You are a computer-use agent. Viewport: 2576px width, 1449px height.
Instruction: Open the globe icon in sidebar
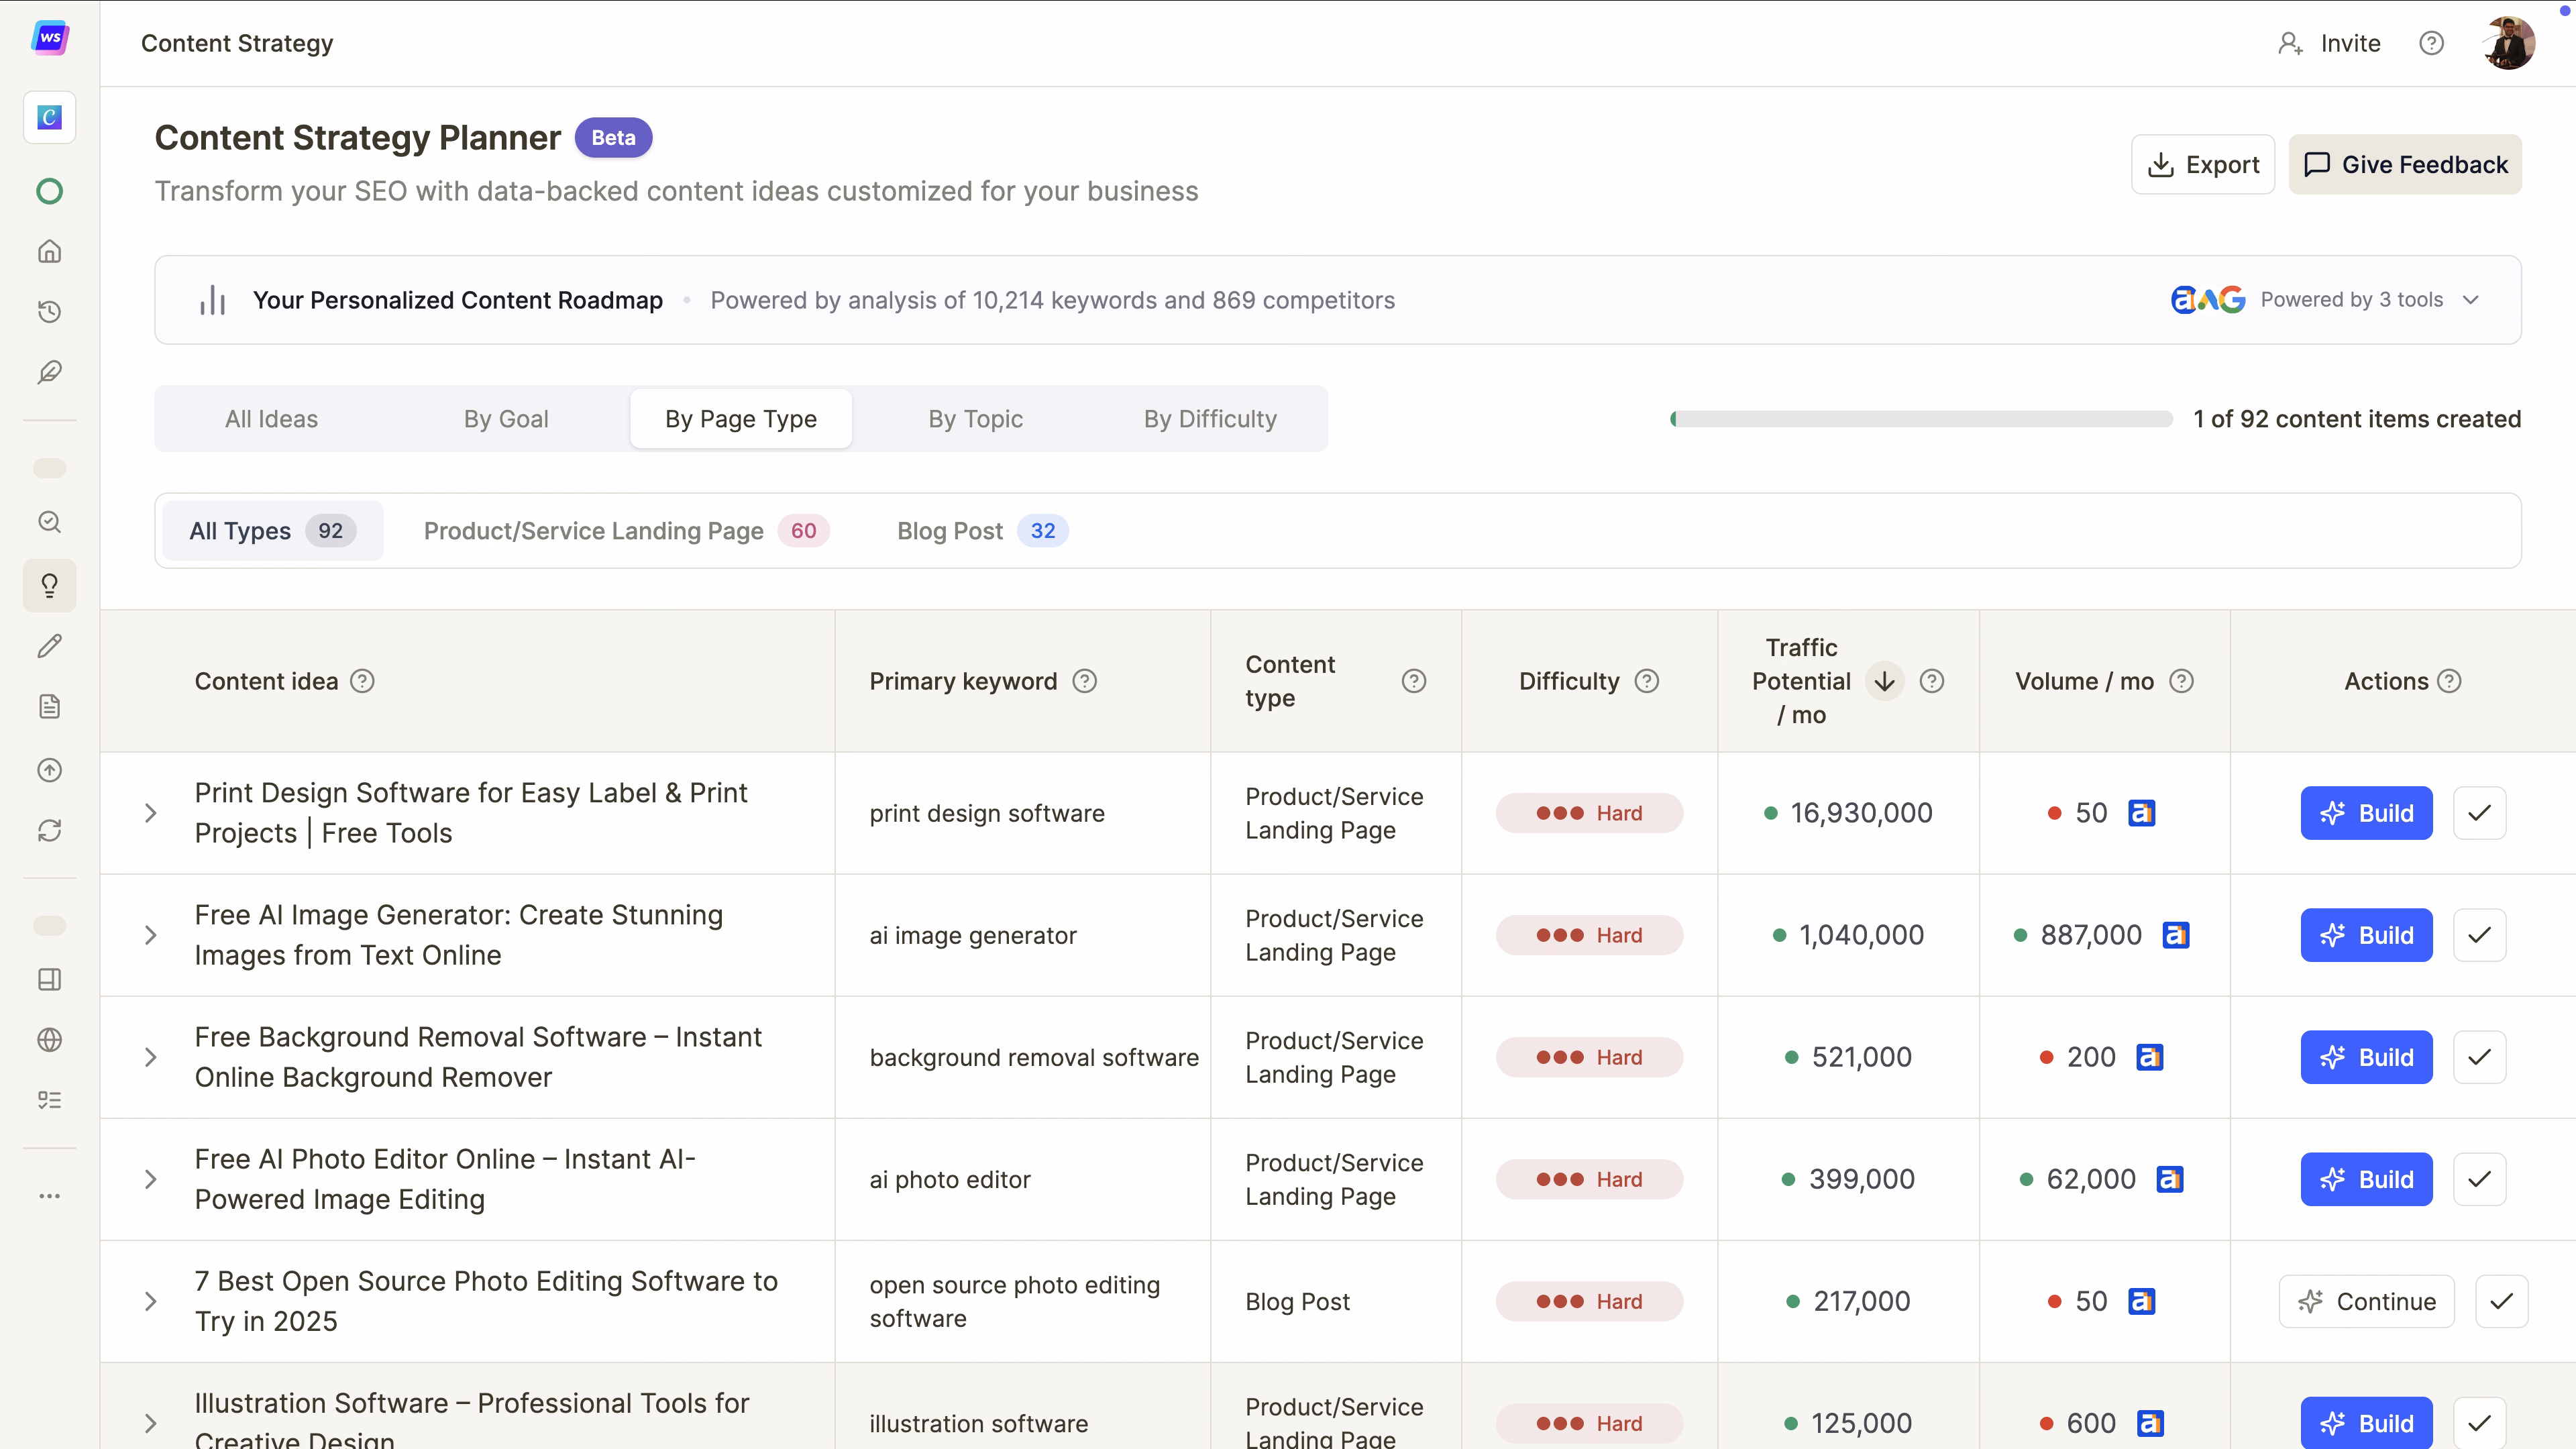coord(49,1040)
